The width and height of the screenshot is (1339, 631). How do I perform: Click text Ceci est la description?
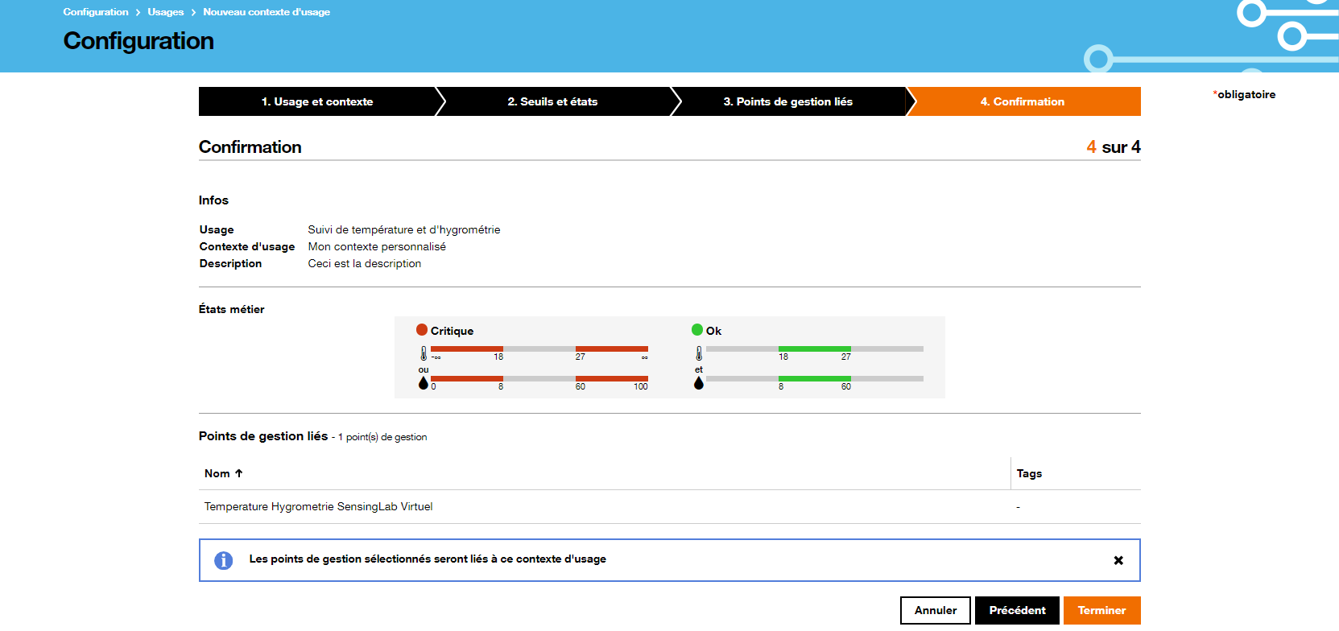pos(365,263)
